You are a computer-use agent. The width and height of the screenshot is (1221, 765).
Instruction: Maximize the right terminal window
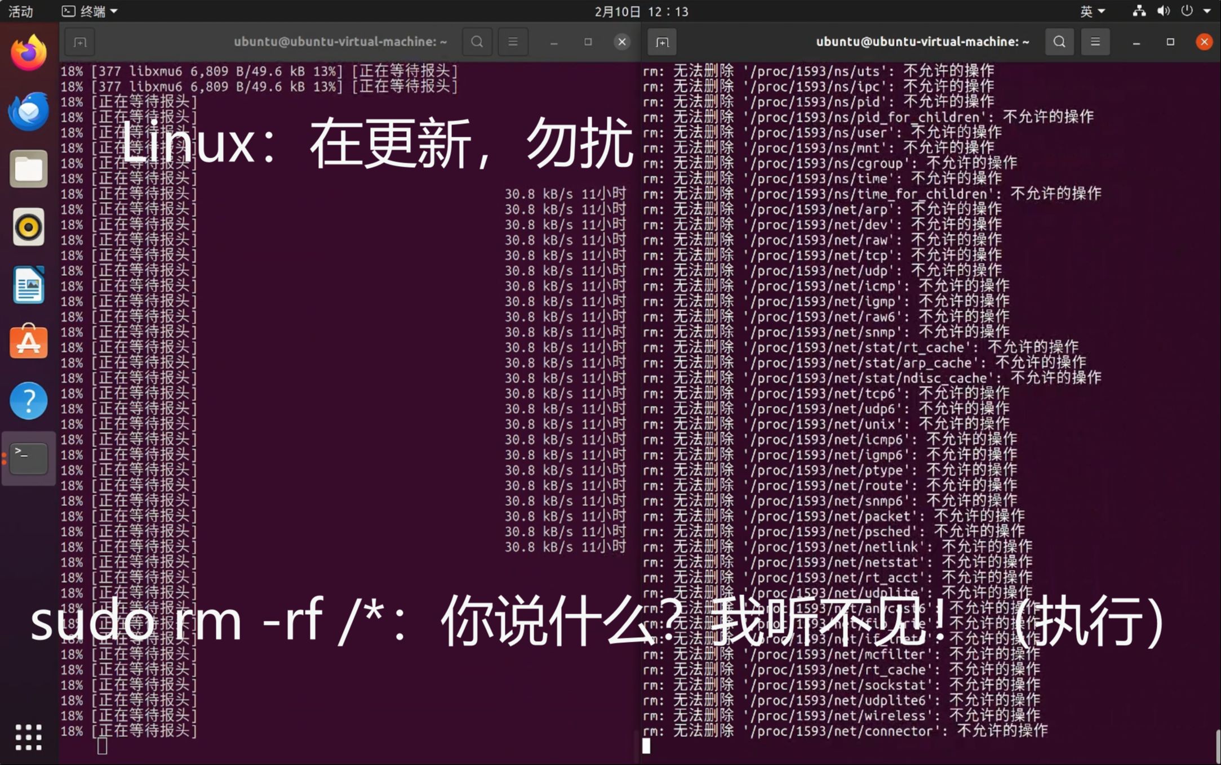[1170, 42]
